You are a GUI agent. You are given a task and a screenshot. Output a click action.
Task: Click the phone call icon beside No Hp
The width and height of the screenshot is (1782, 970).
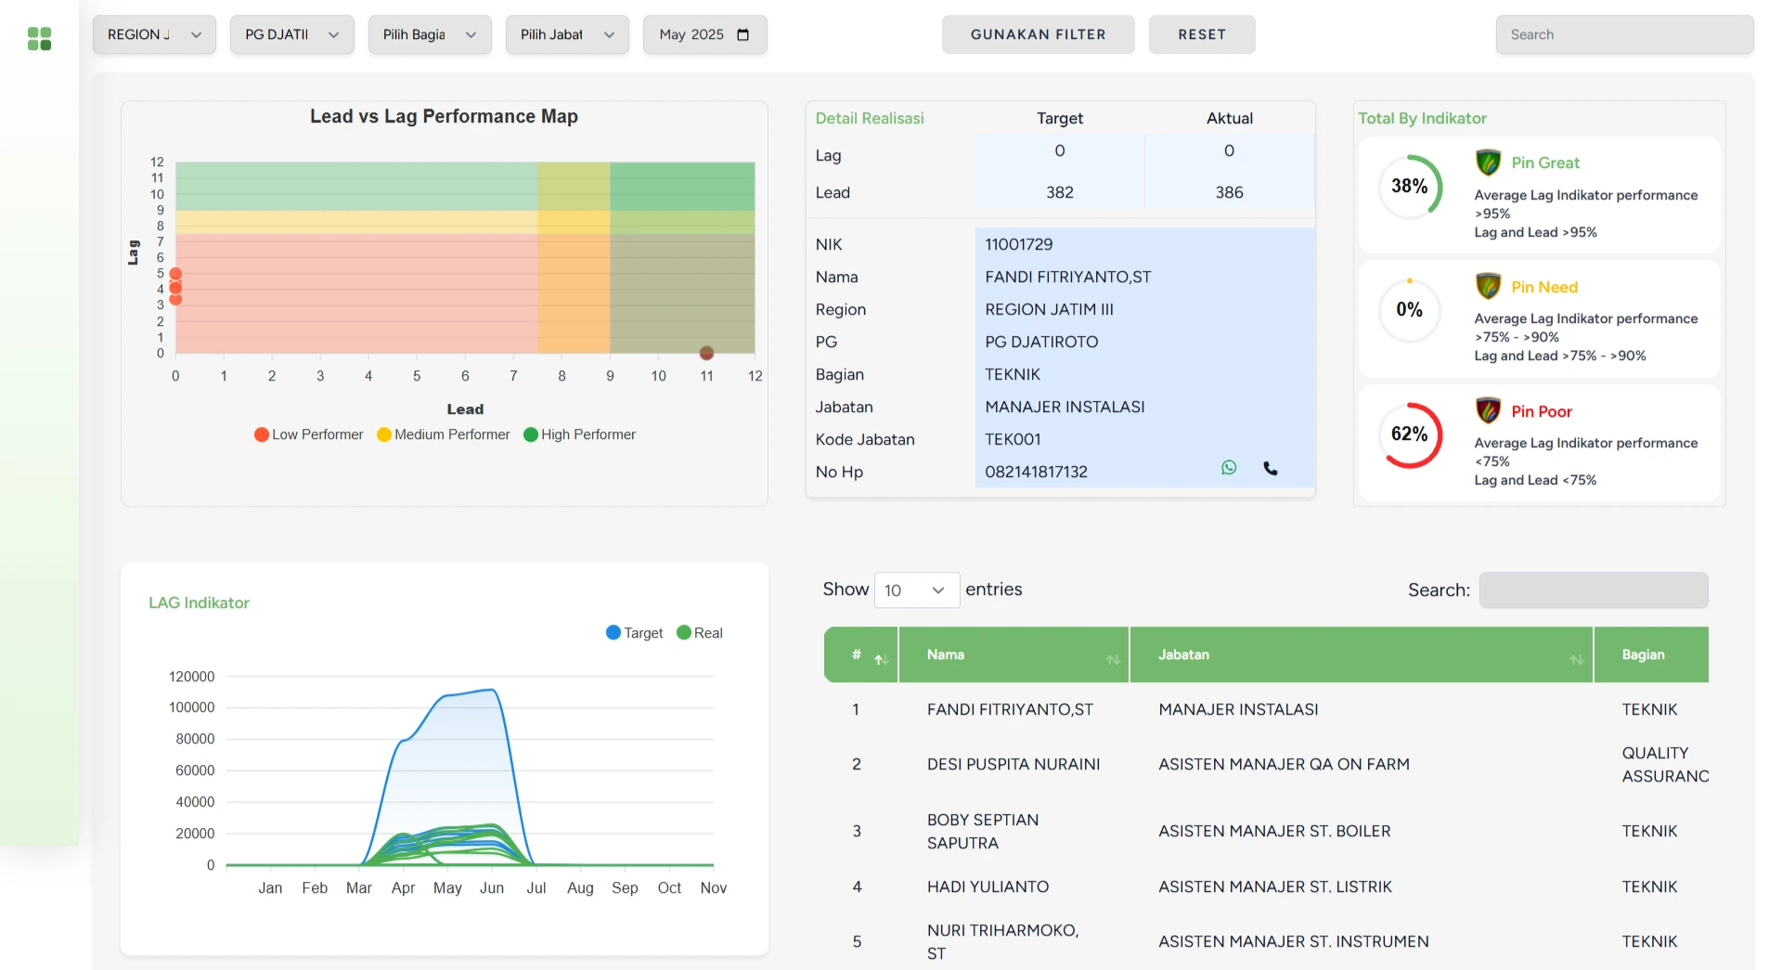(1270, 469)
